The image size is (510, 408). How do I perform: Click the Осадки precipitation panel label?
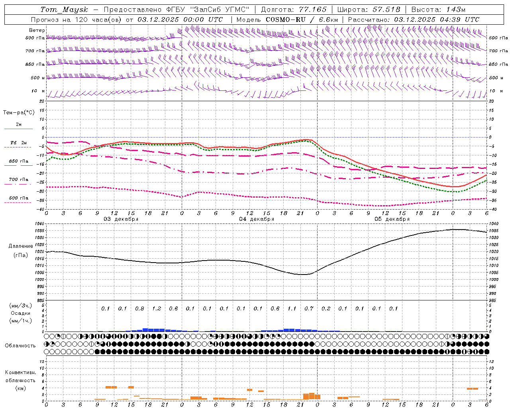21,313
